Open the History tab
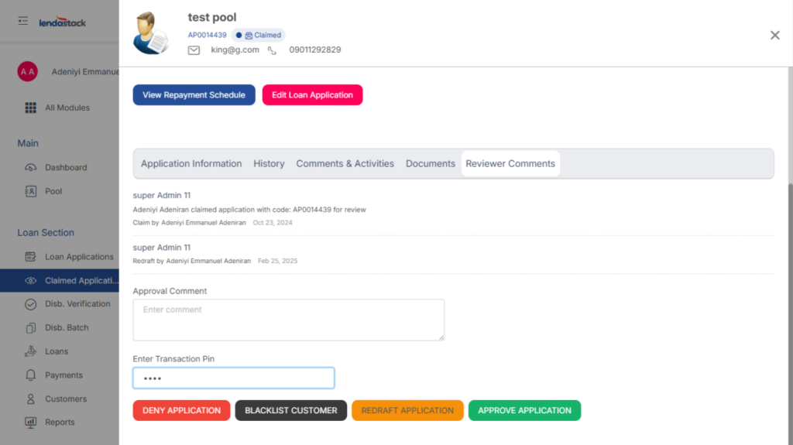Image resolution: width=793 pixels, height=445 pixels. (269, 164)
